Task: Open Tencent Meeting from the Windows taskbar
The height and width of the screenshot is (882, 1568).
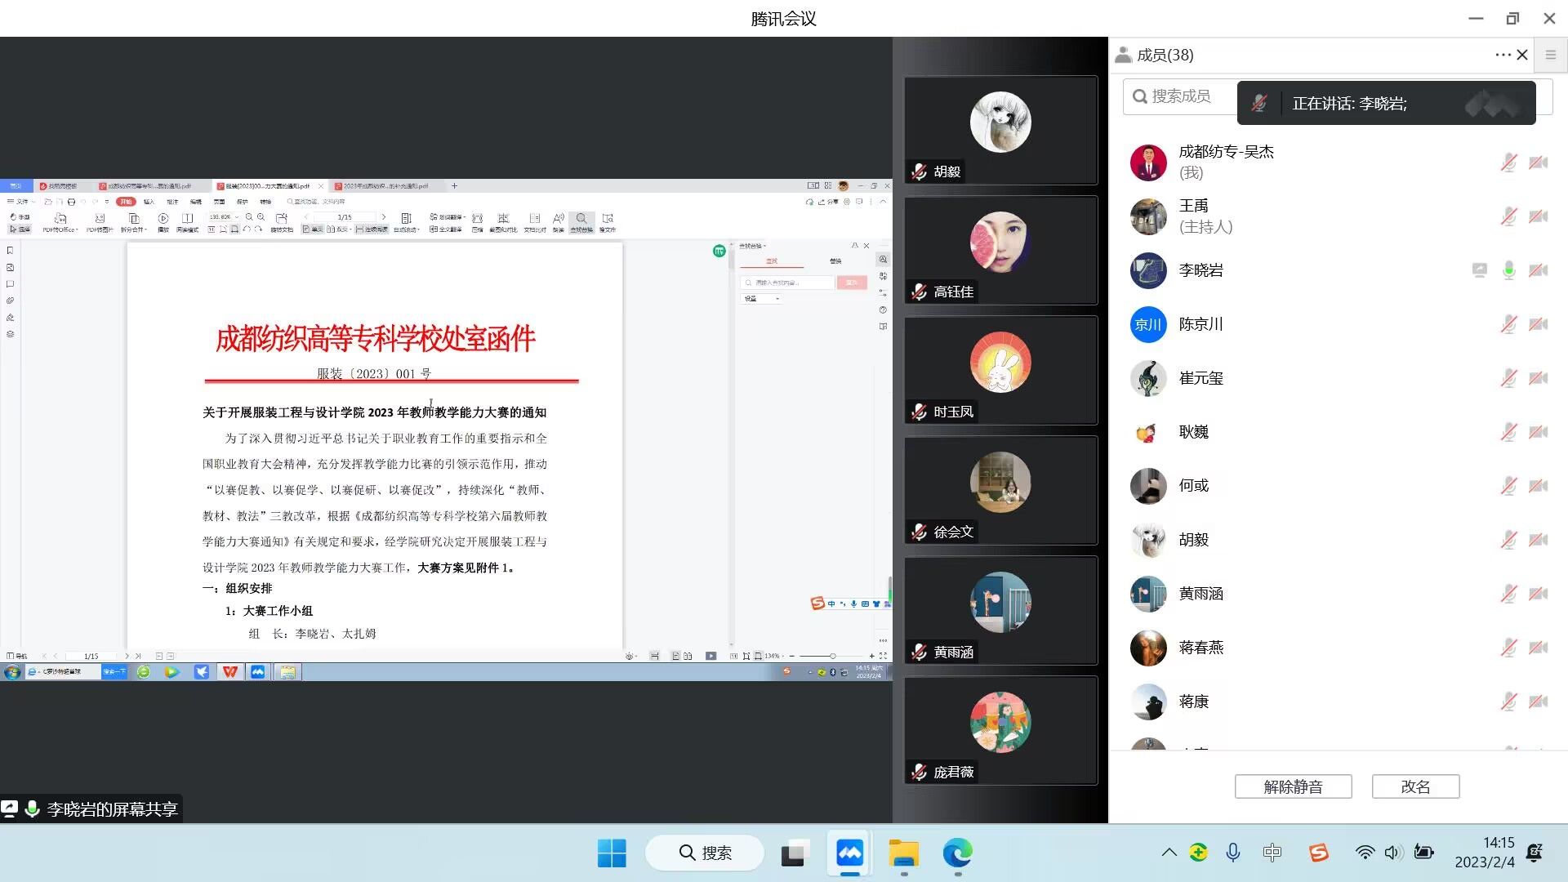Action: pyautogui.click(x=849, y=853)
